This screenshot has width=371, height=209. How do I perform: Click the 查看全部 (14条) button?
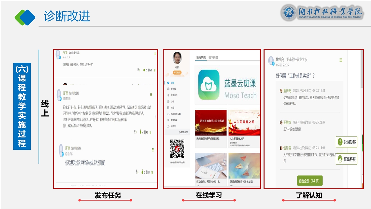click(x=310, y=181)
